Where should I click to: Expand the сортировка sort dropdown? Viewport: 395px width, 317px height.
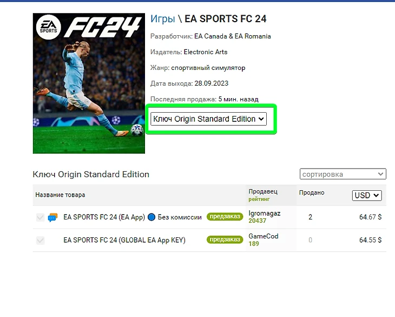click(x=343, y=174)
